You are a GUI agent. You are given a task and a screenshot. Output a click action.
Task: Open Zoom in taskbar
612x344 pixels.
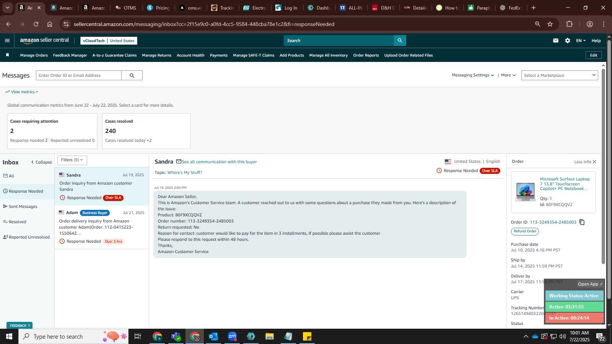(x=232, y=336)
